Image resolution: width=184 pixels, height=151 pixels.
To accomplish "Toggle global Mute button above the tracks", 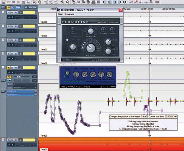I will coord(12,7).
